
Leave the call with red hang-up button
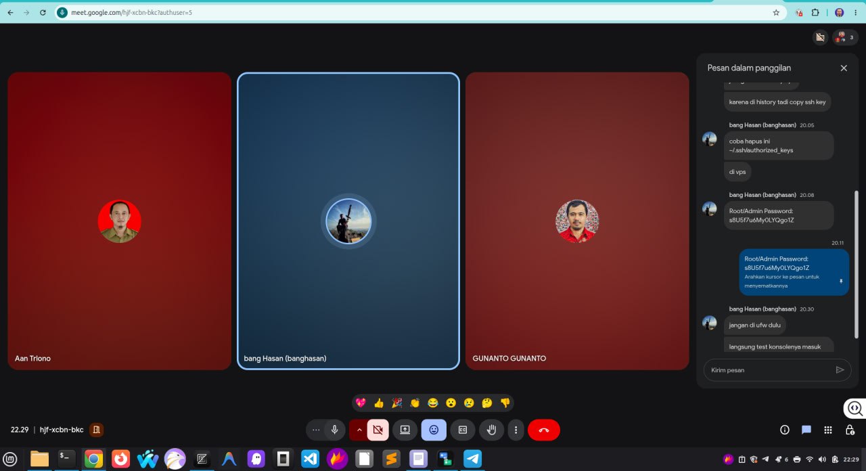544,430
